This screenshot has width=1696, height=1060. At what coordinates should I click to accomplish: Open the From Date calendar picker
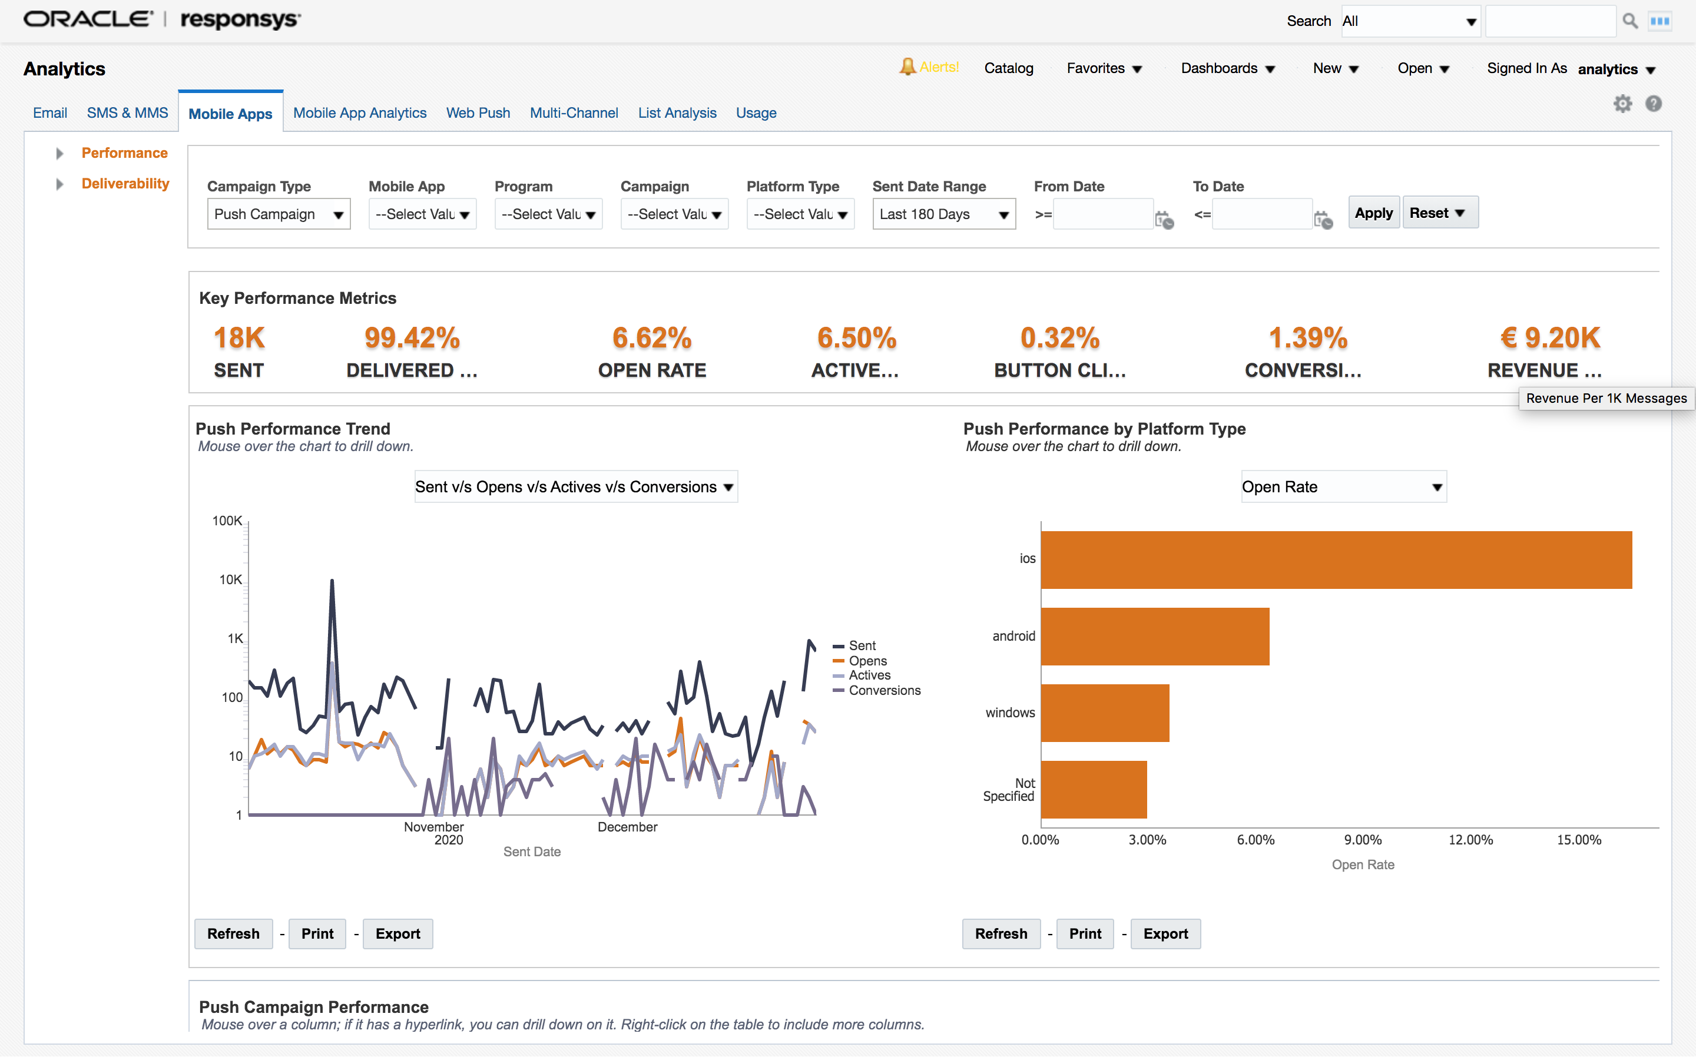click(x=1164, y=220)
